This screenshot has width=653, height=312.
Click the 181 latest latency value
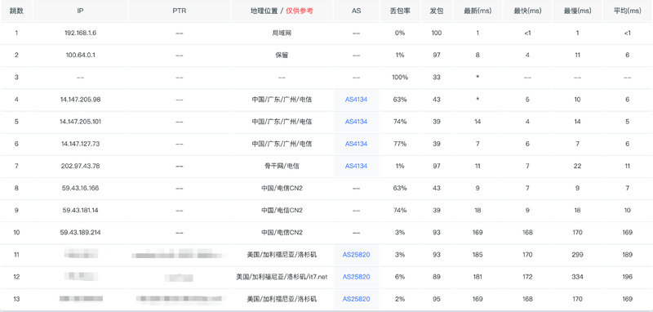point(478,277)
